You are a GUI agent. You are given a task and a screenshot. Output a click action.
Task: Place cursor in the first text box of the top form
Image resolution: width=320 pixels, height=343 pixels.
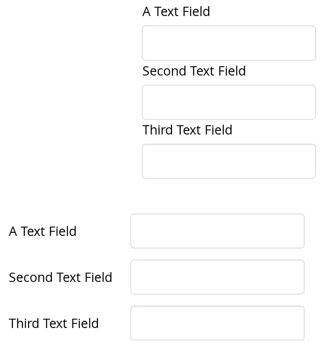(x=228, y=43)
